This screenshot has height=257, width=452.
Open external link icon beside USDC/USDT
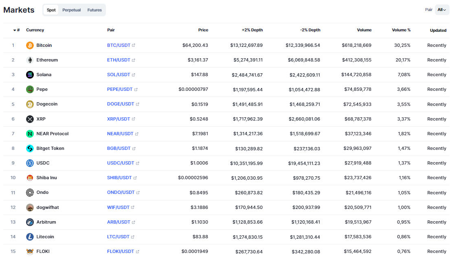(138, 163)
